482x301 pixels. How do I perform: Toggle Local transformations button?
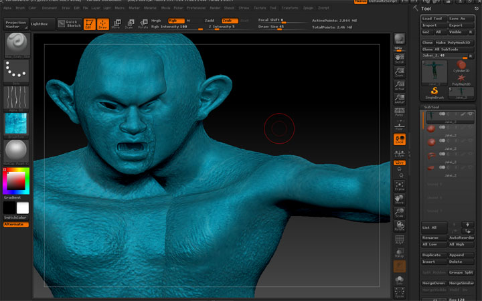399,139
